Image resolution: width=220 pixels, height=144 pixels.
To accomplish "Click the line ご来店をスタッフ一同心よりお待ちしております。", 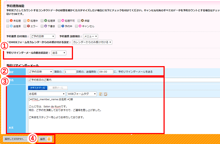I will [56, 117].
